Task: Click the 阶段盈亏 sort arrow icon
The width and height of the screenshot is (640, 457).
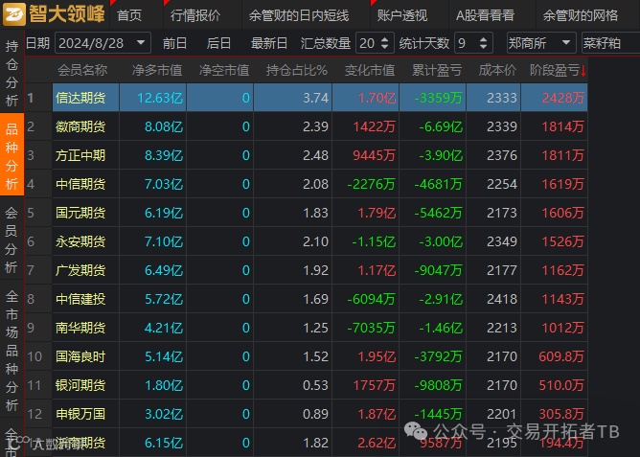Action: (x=583, y=71)
